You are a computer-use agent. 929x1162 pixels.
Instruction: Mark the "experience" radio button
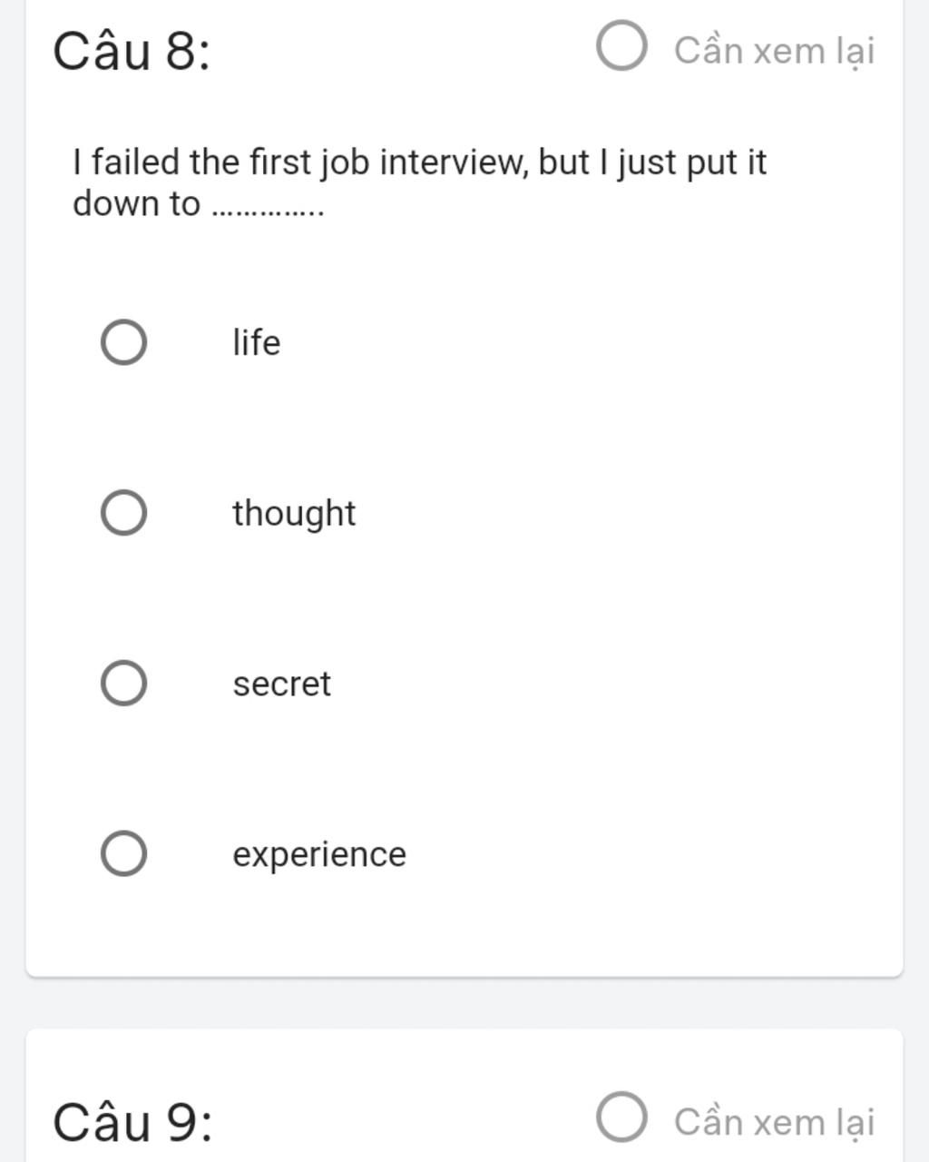pos(123,854)
